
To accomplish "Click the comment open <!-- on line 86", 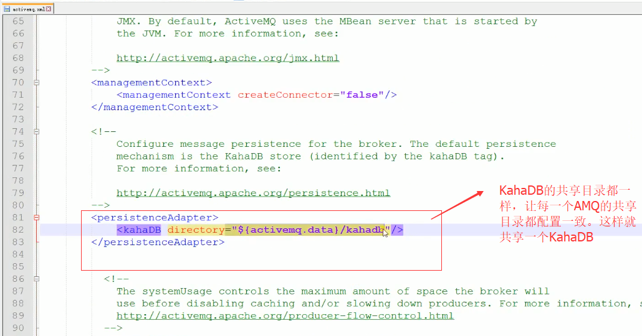I will [117, 279].
